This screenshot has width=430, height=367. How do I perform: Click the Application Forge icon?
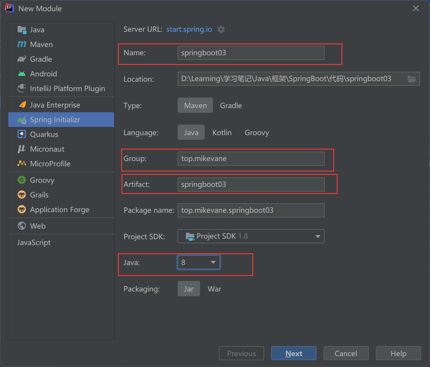(x=22, y=209)
